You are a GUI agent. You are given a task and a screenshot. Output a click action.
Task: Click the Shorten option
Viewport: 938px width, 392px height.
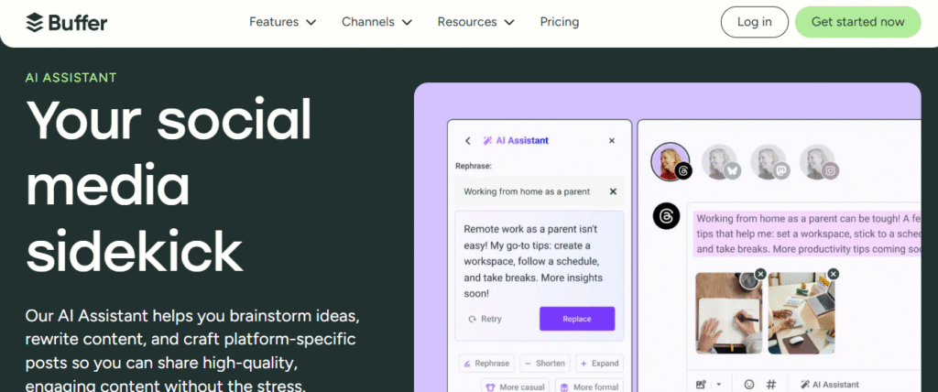[545, 364]
